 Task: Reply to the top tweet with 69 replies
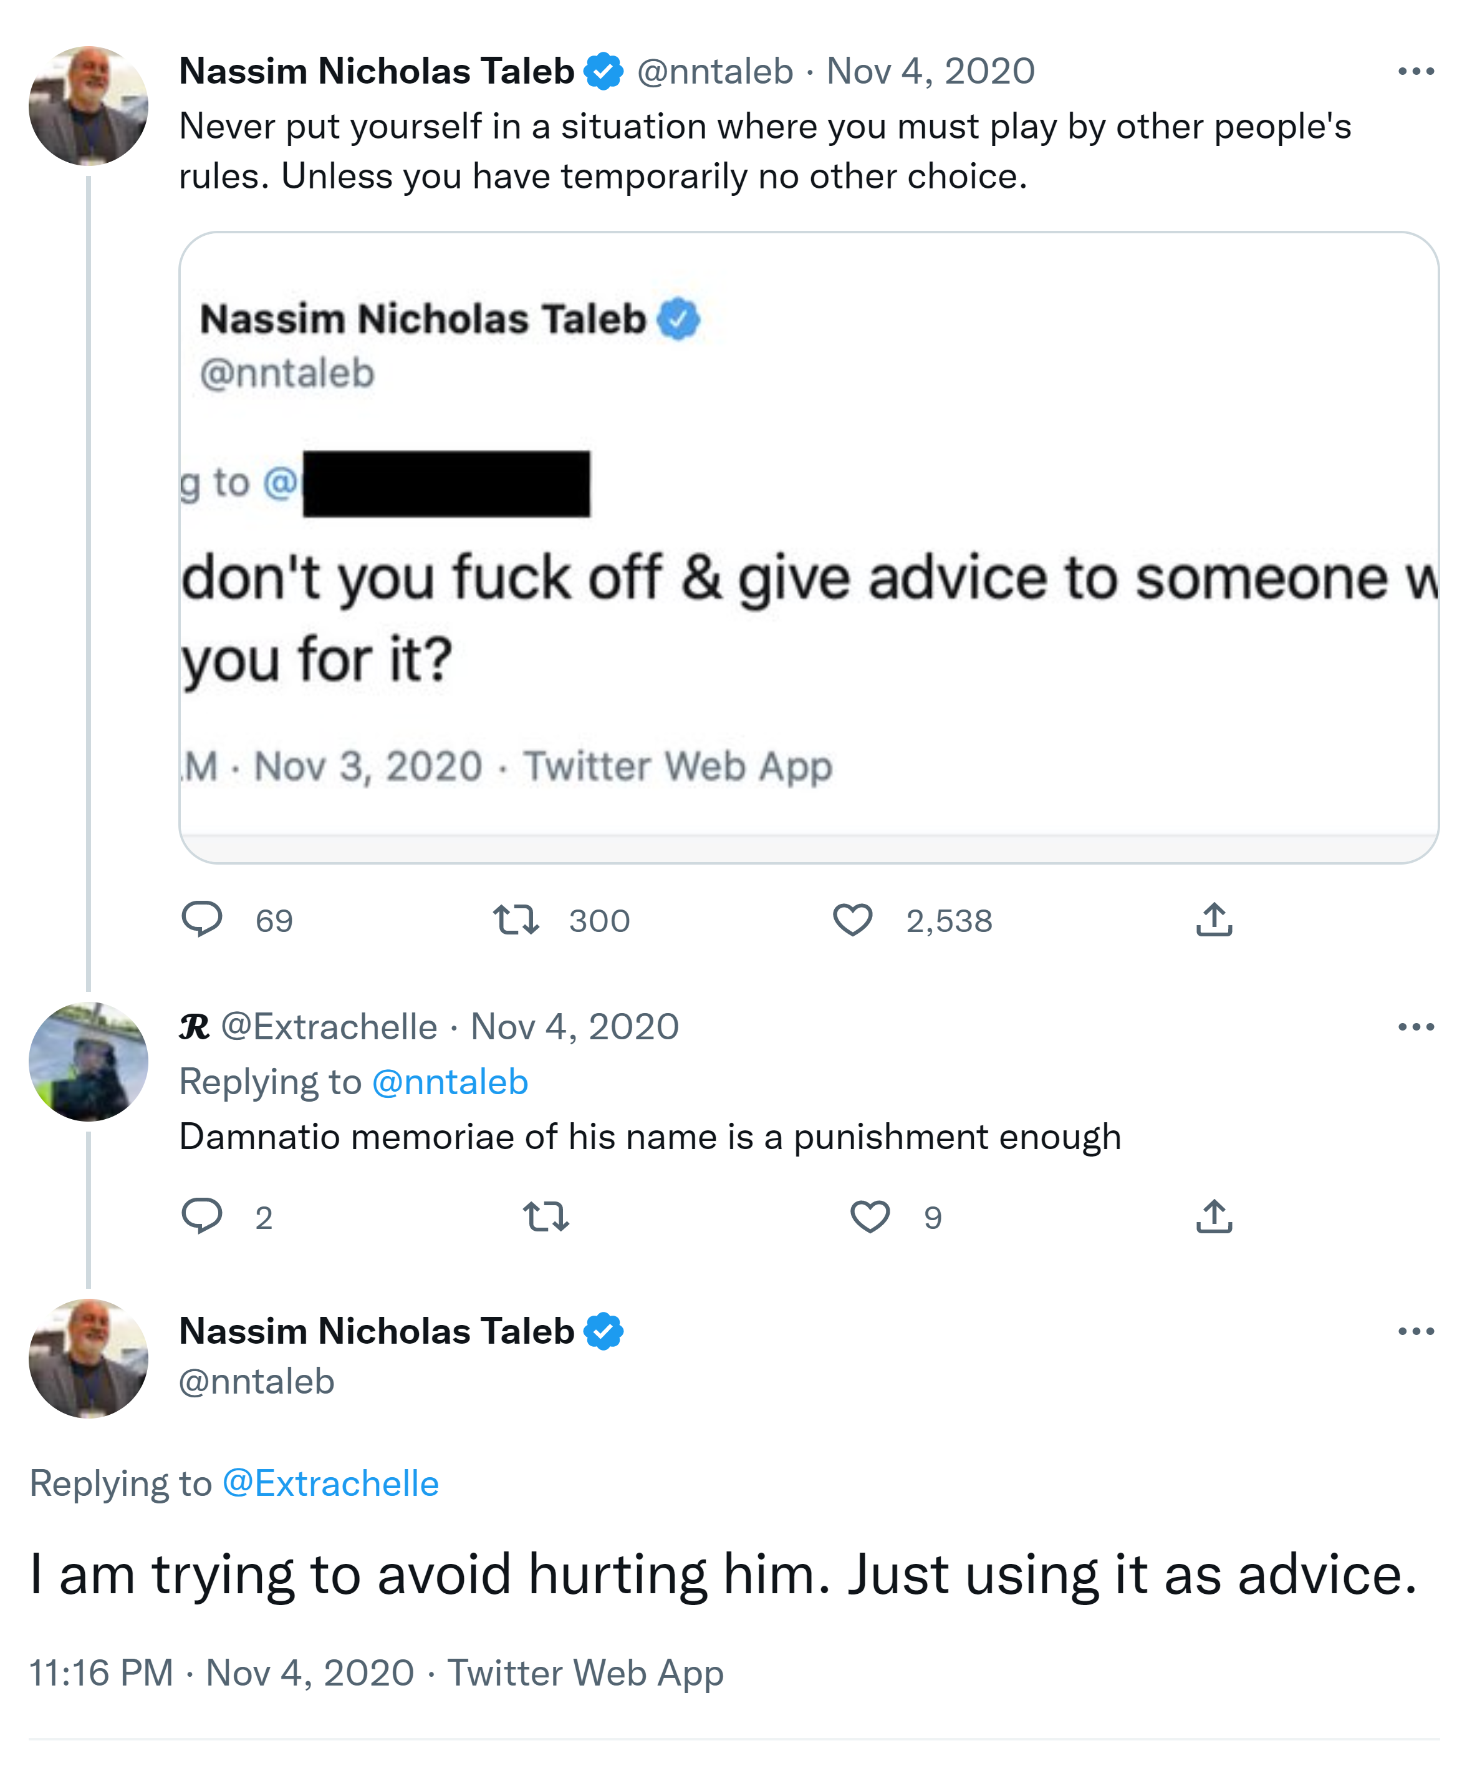tap(202, 919)
